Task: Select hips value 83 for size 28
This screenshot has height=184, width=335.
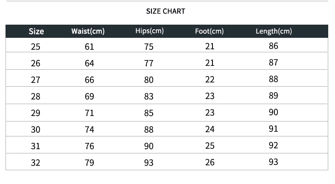Action: click(148, 96)
